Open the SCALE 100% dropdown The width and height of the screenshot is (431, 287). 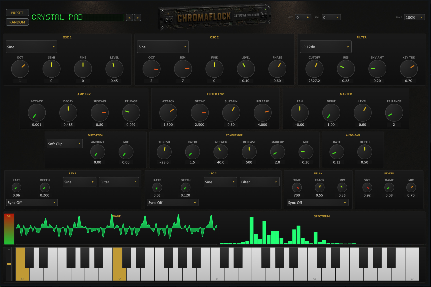[x=414, y=17]
